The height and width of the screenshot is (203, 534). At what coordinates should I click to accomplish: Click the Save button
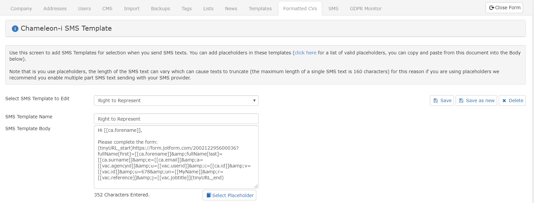coord(442,101)
